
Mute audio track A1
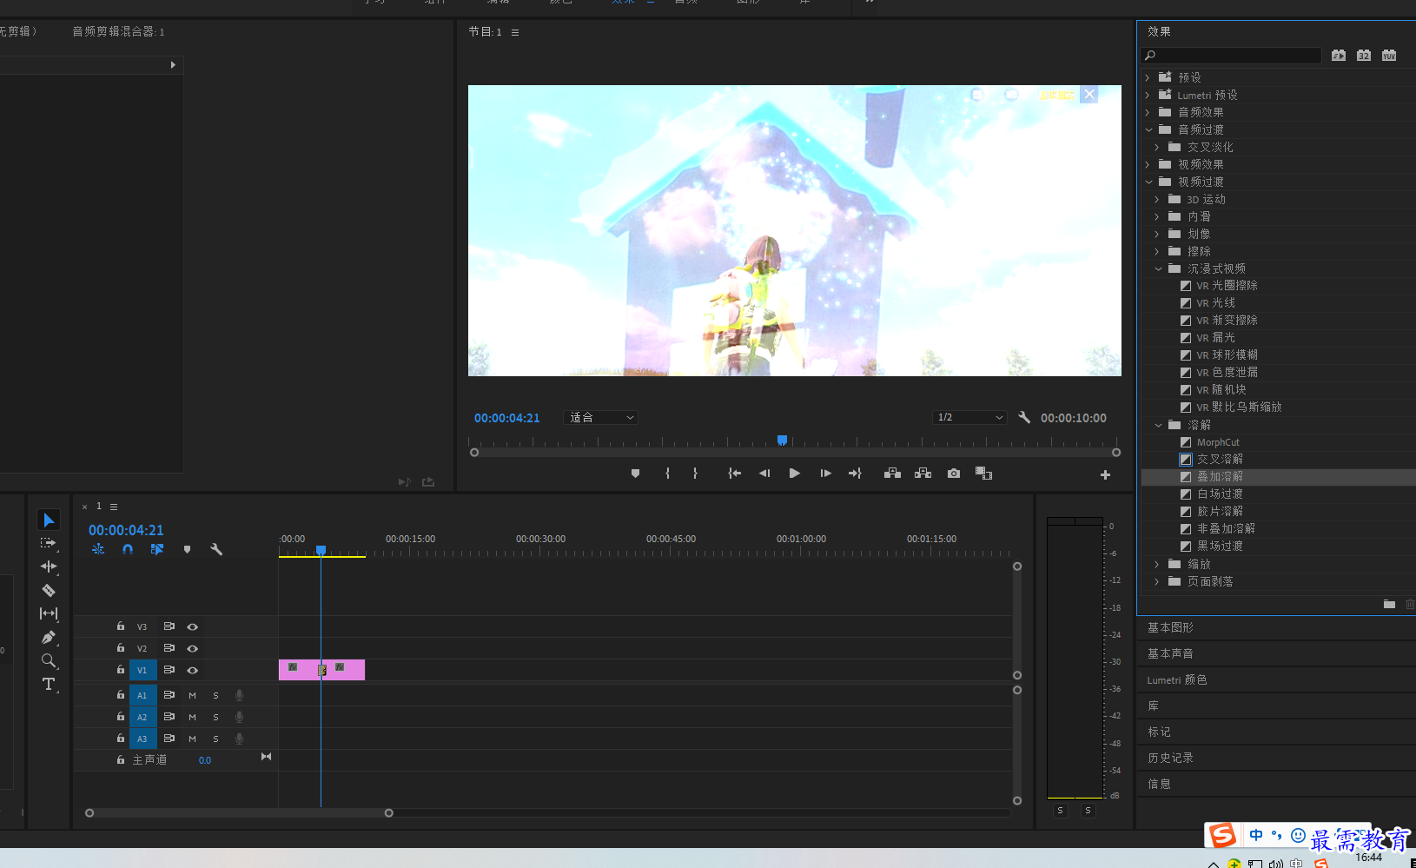pyautogui.click(x=192, y=695)
